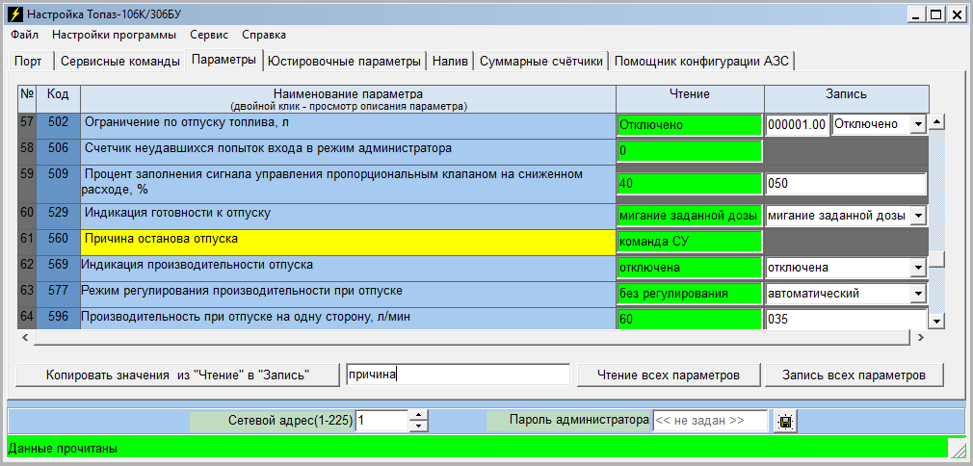
Task: Click the команда СУ read value
Action: pos(690,242)
